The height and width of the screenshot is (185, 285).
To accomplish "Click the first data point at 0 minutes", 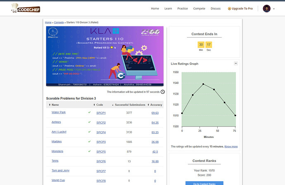I will [182, 113].
